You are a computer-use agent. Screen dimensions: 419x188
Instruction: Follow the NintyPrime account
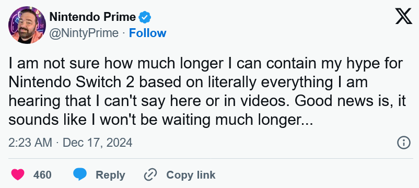point(147,33)
